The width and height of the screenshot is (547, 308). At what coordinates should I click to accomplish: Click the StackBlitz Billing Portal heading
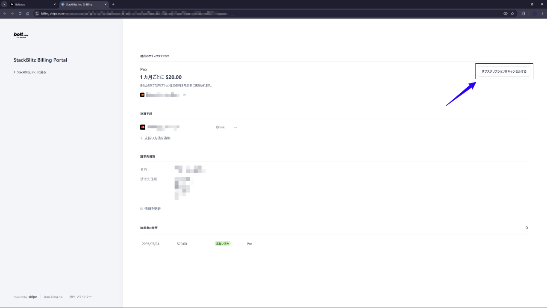(40, 60)
